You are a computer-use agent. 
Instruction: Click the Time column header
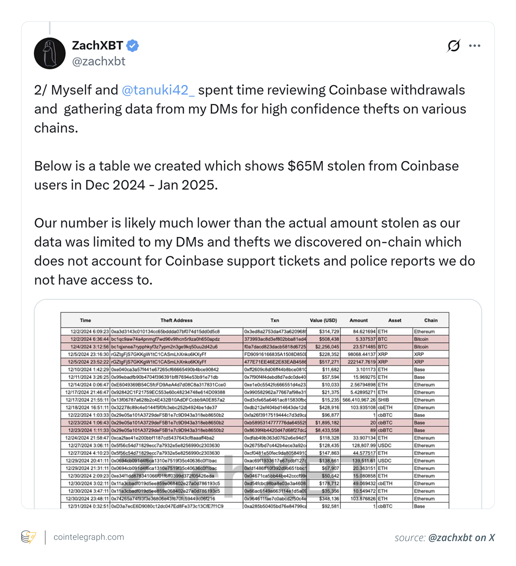coord(85,320)
